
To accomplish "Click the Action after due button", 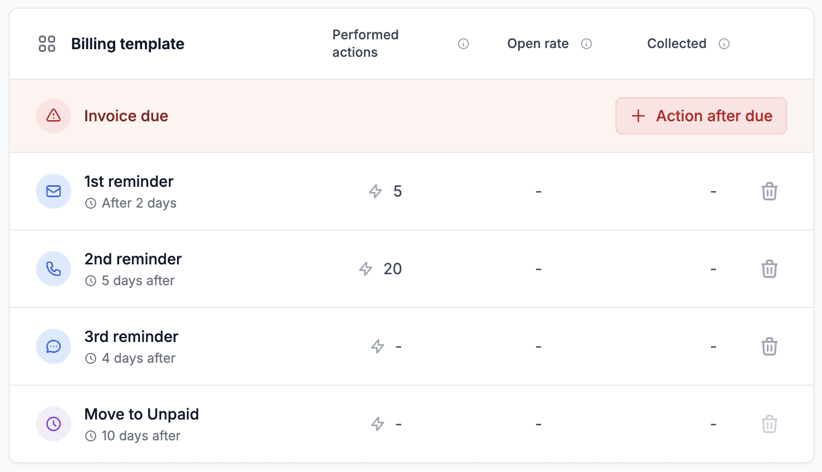I will pyautogui.click(x=701, y=116).
